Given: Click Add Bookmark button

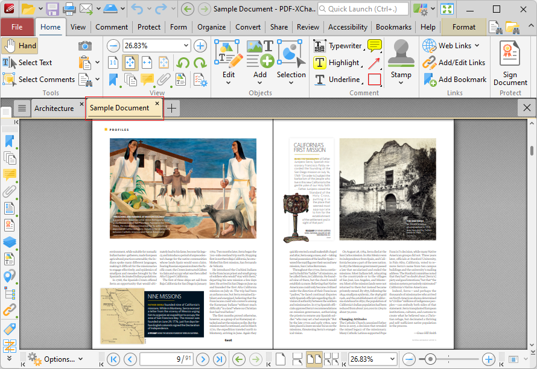Looking at the screenshot, I should point(455,80).
